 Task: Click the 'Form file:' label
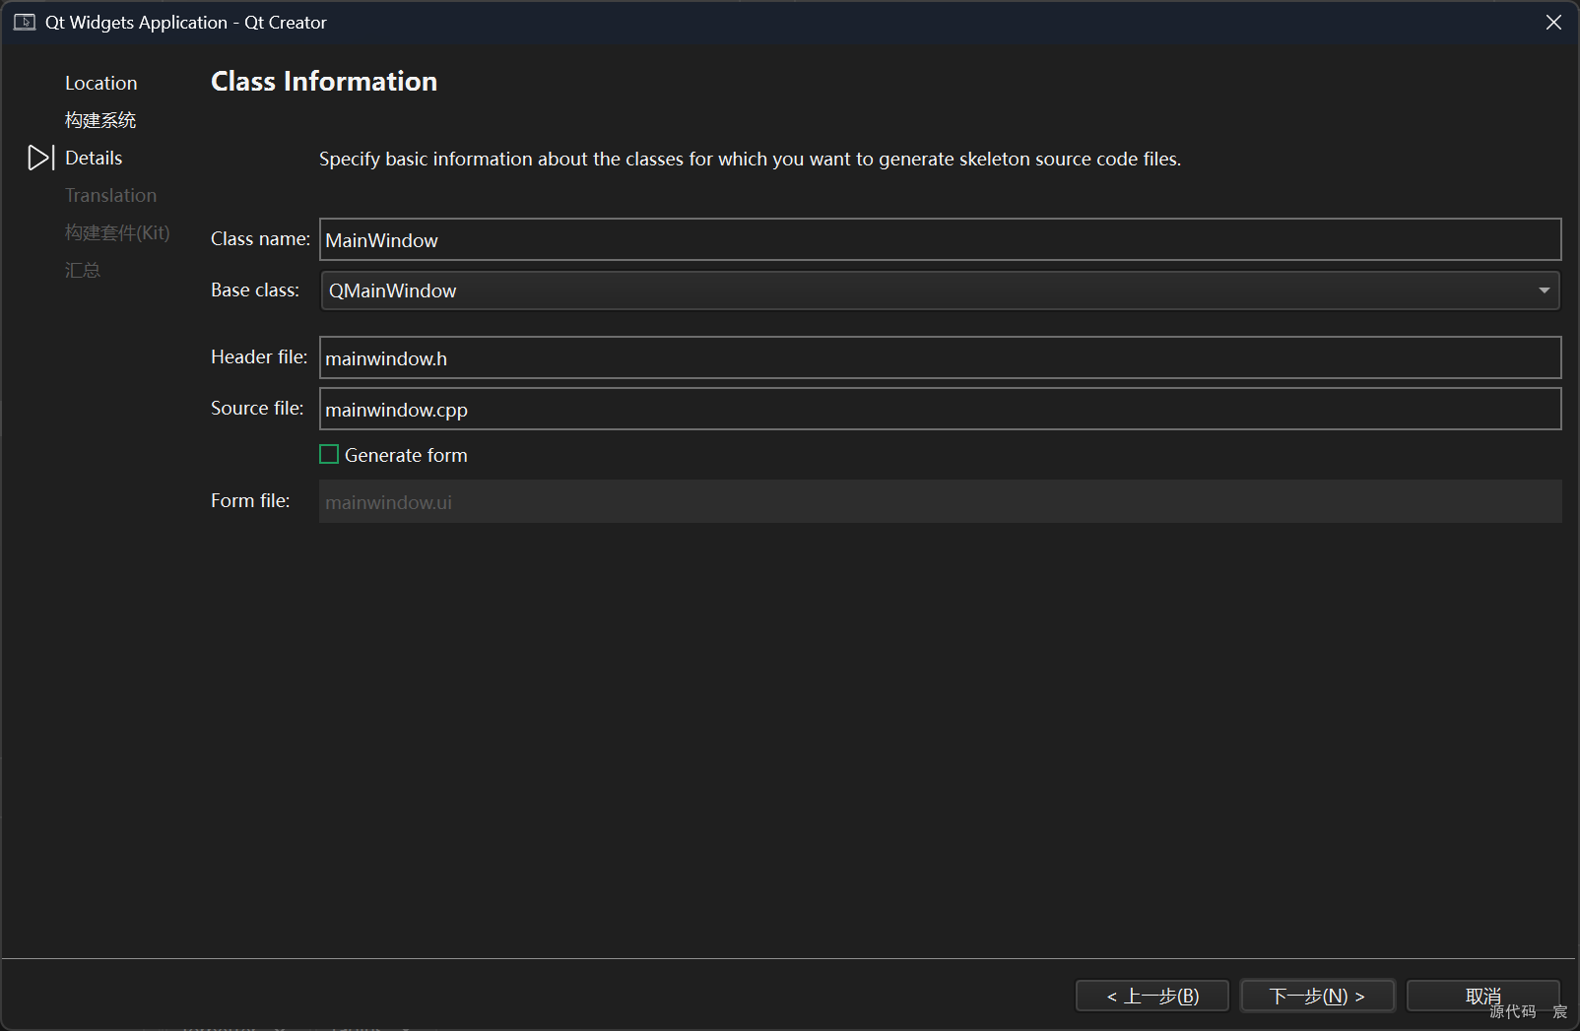tap(250, 500)
